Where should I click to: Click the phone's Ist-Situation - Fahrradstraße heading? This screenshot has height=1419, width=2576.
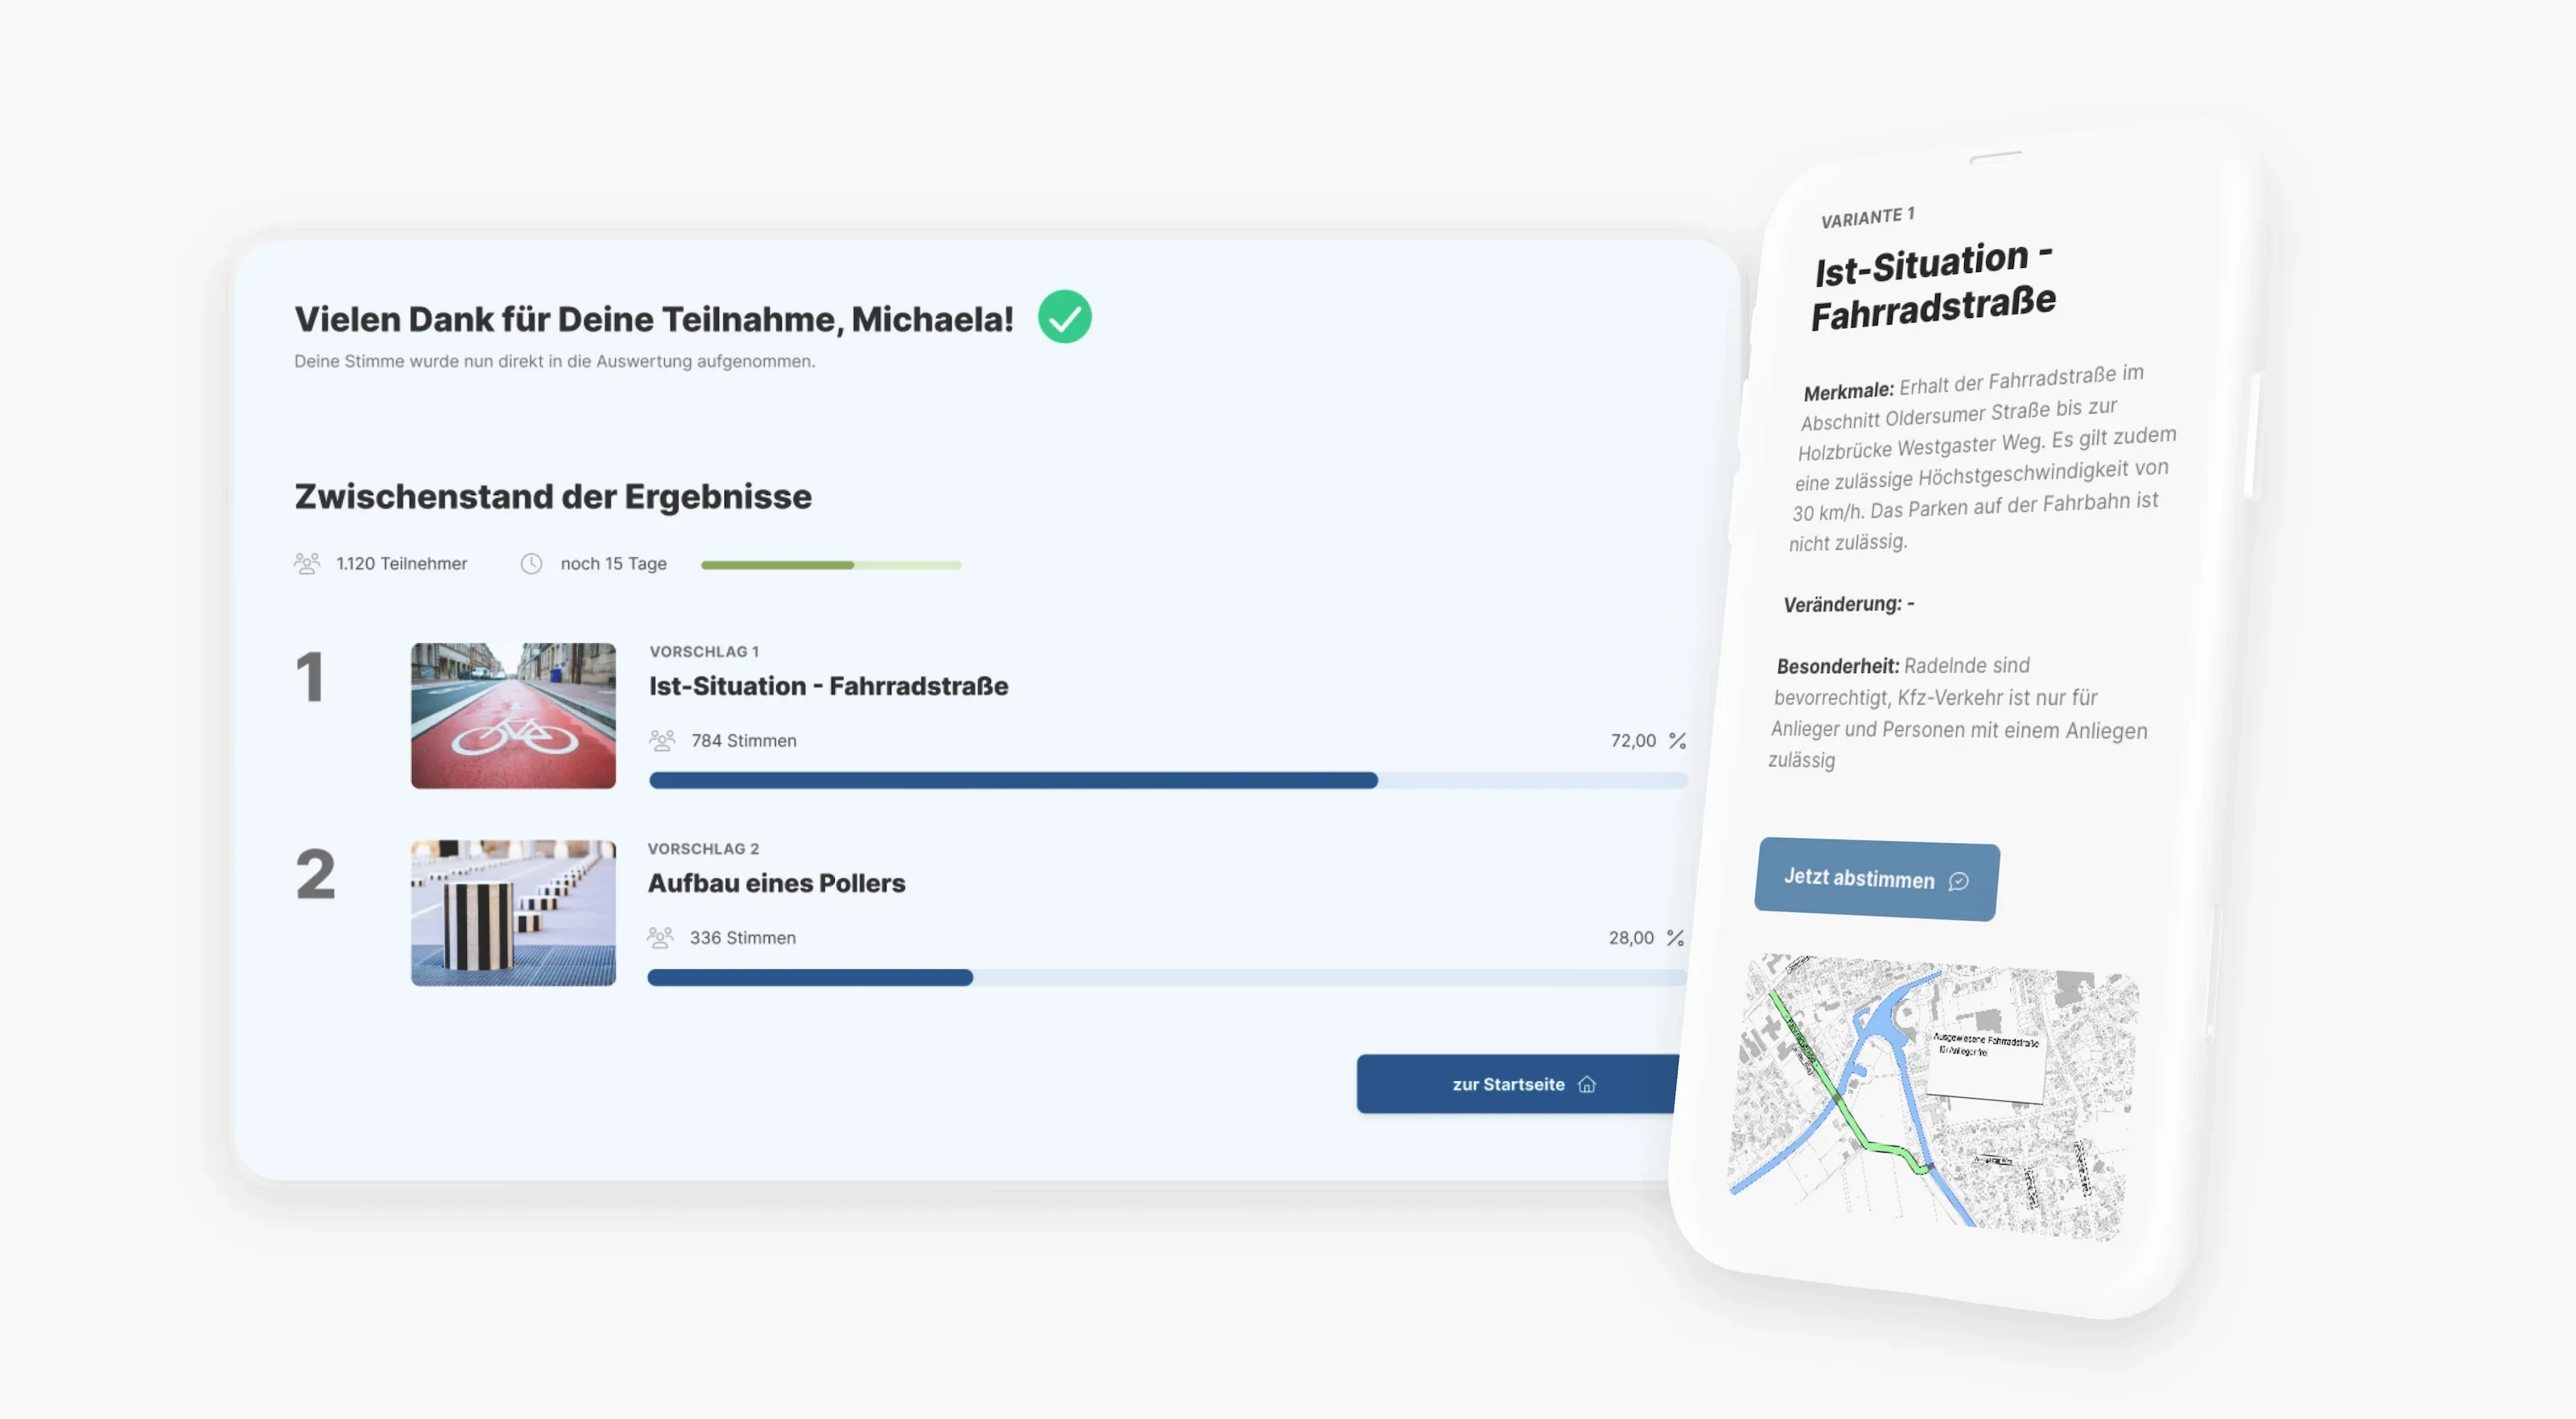tap(1934, 286)
